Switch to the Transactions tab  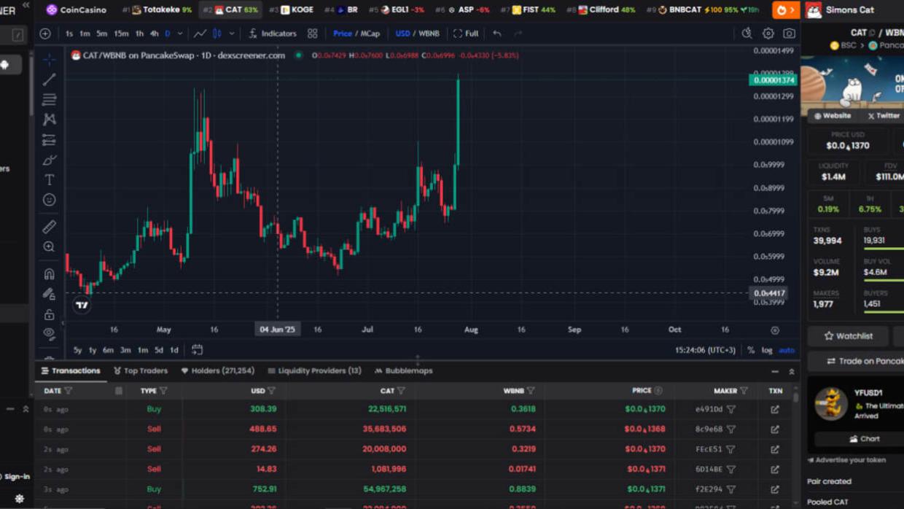(x=71, y=370)
